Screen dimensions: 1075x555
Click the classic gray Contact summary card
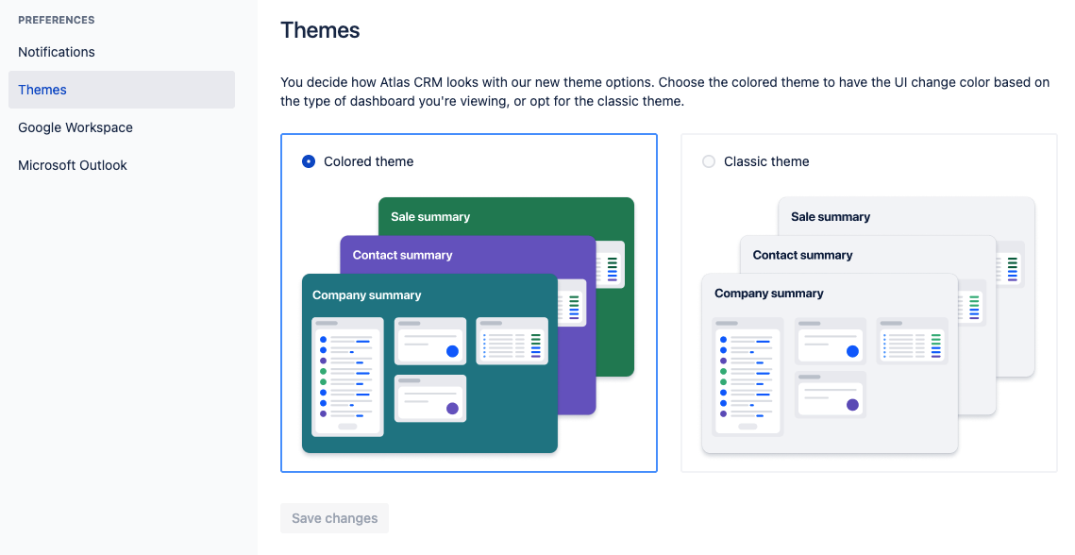pos(802,255)
